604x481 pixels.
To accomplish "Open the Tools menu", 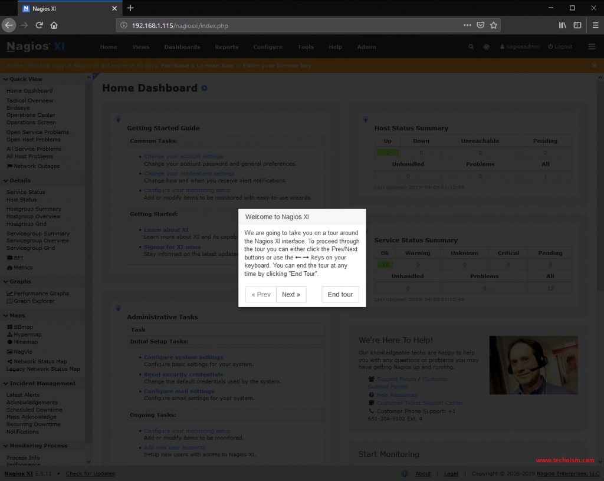I will tap(306, 47).
